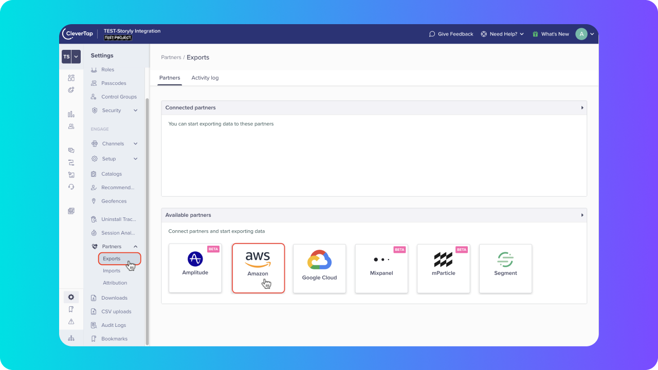Select the Amazon AWS partner card
Viewport: 658px width, 370px height.
pyautogui.click(x=258, y=268)
